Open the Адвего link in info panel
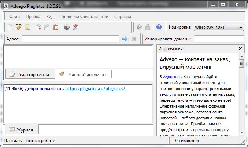The height and width of the screenshot is (148, 248). pos(169,76)
